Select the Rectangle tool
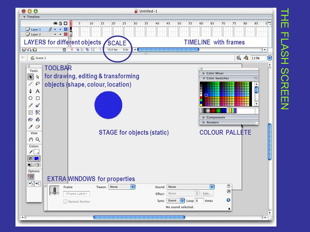 [37, 98]
